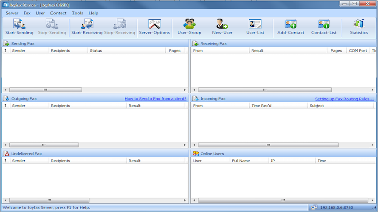378x212 pixels.
Task: Sort Outgoing Fax by the Result column
Action: click(156, 106)
